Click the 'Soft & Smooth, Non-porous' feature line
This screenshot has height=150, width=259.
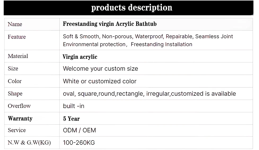148,36
